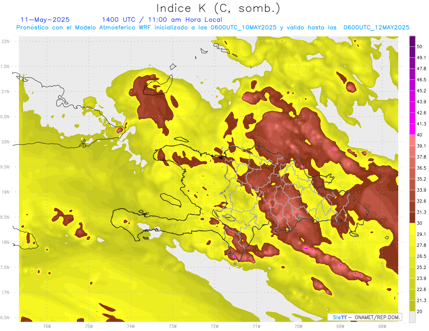
Task: Click the "26.5" color scale value
Action: click(421, 256)
